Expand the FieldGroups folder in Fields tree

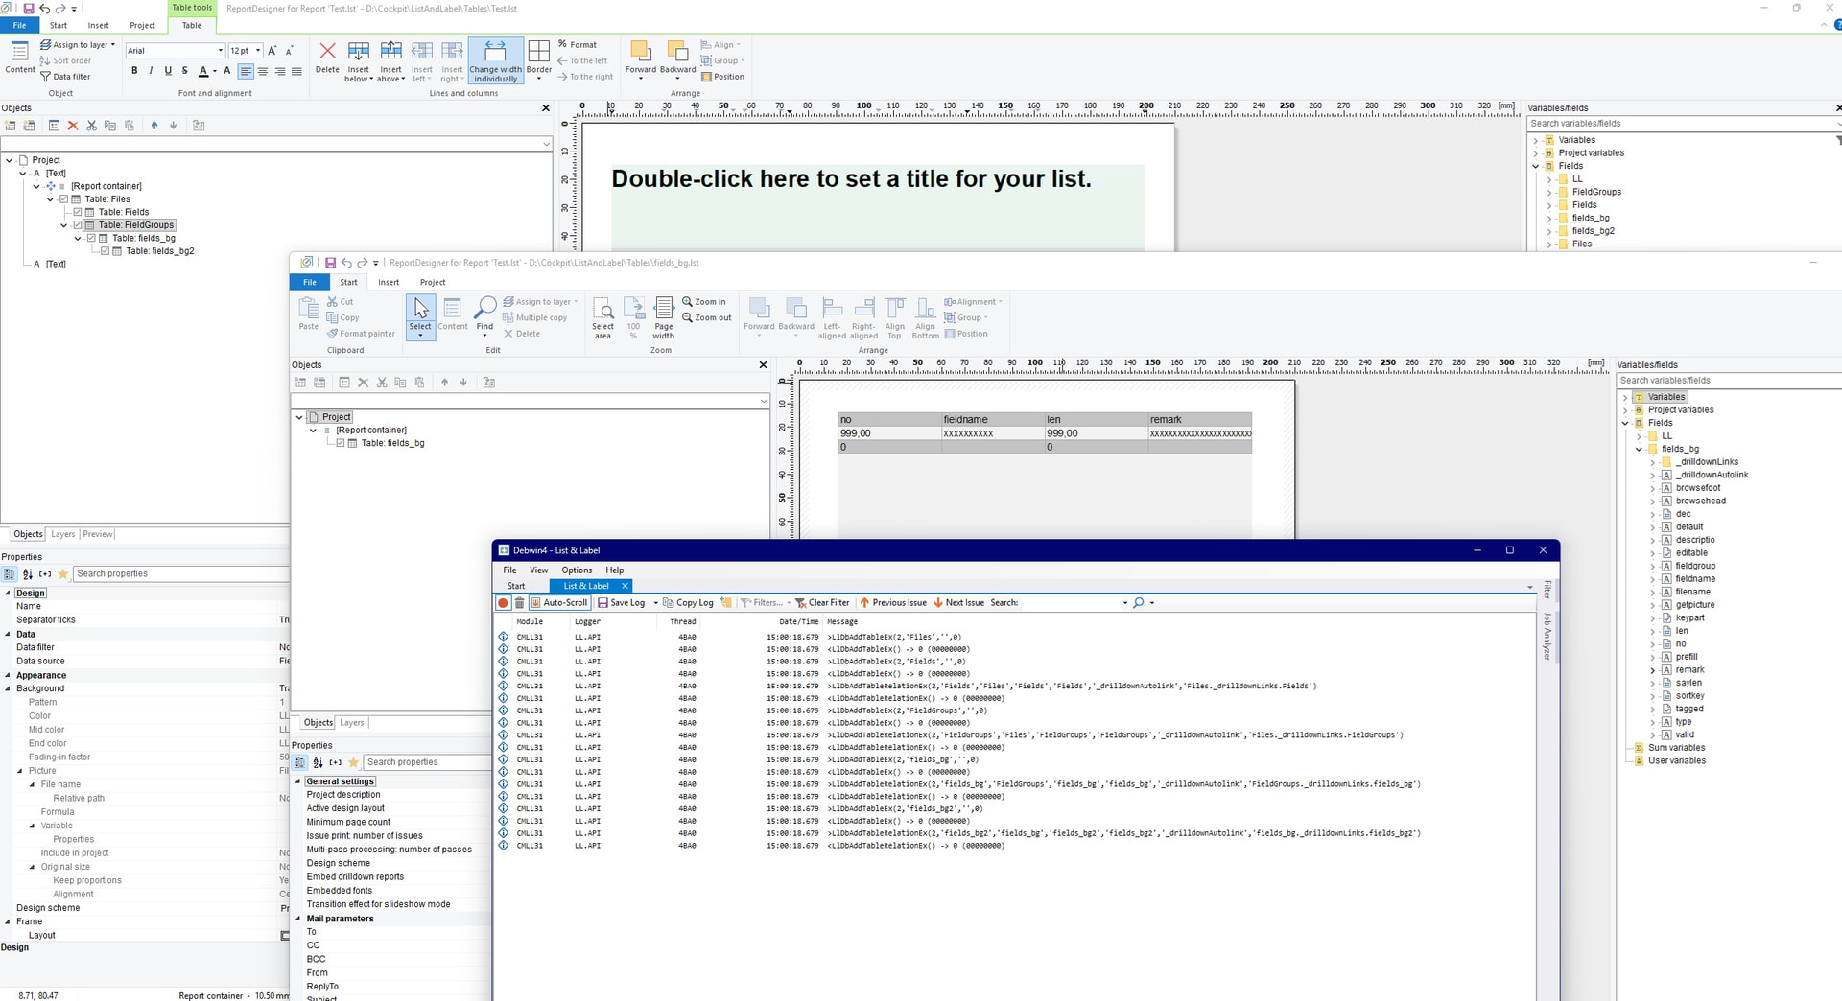(x=1548, y=192)
